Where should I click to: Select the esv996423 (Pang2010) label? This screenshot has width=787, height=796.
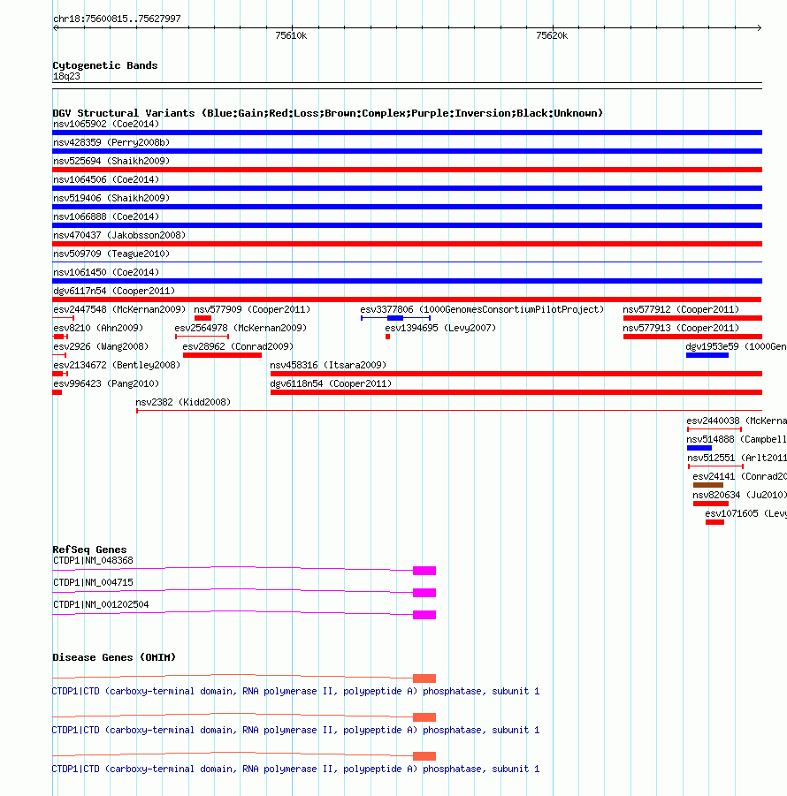pyautogui.click(x=106, y=383)
